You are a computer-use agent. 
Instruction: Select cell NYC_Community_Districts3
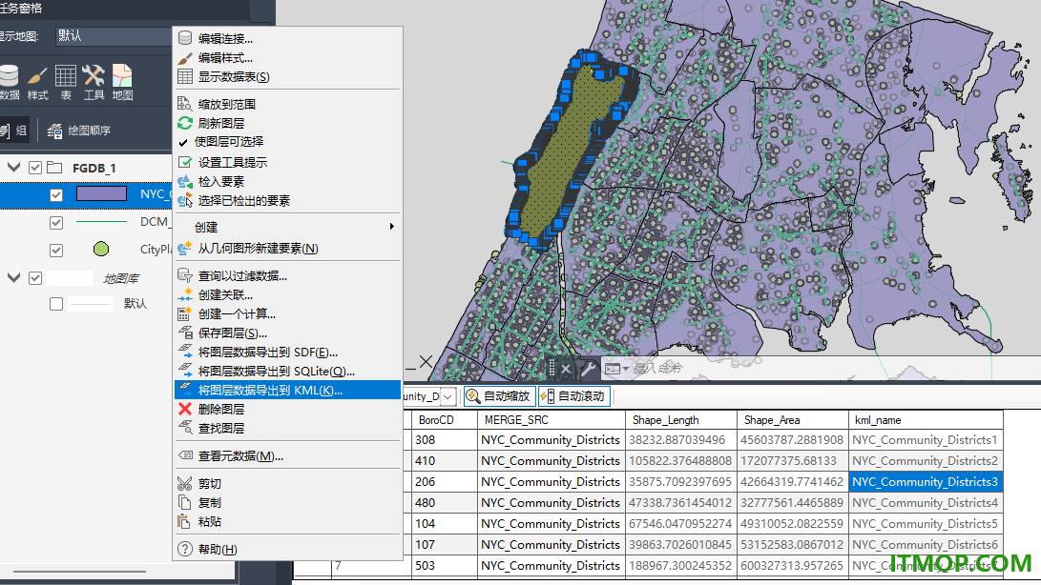[926, 481]
